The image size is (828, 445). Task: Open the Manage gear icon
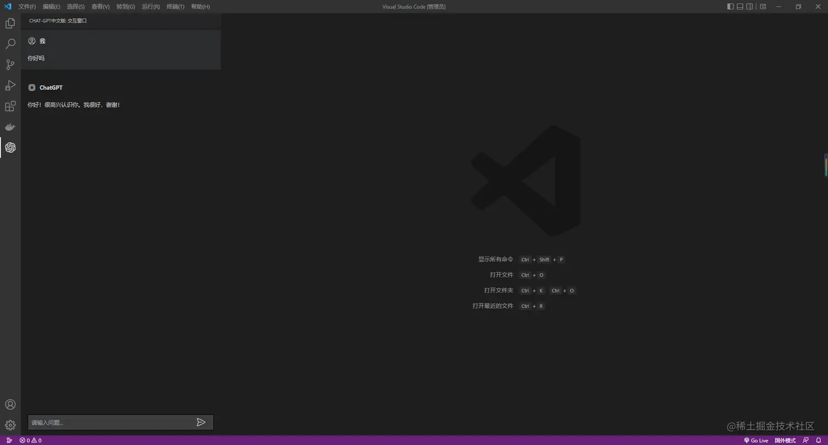pyautogui.click(x=10, y=425)
